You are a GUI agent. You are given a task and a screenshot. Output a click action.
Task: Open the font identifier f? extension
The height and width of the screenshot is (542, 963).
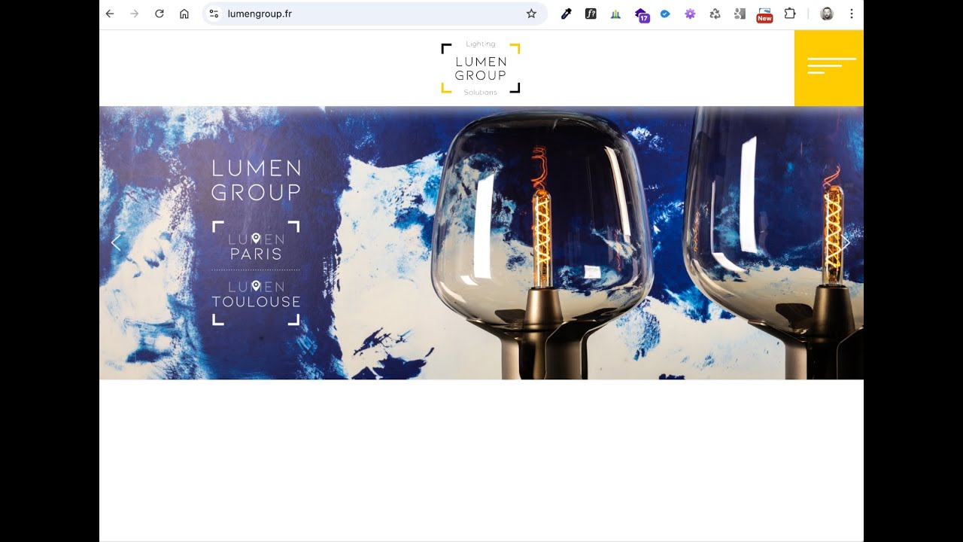[591, 14]
